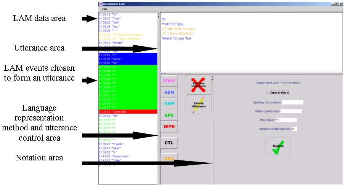
Task: Click the Update green checkmark button
Action: 278,147
